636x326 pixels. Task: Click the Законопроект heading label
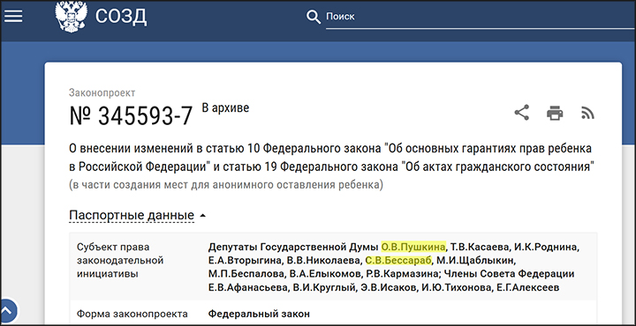point(102,93)
